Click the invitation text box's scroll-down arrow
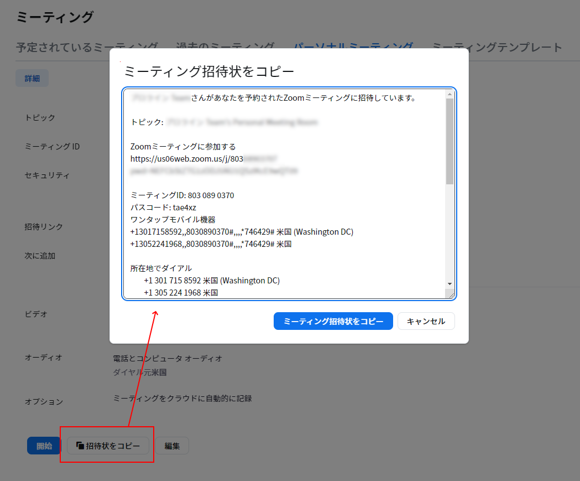The height and width of the screenshot is (481, 580). (450, 283)
